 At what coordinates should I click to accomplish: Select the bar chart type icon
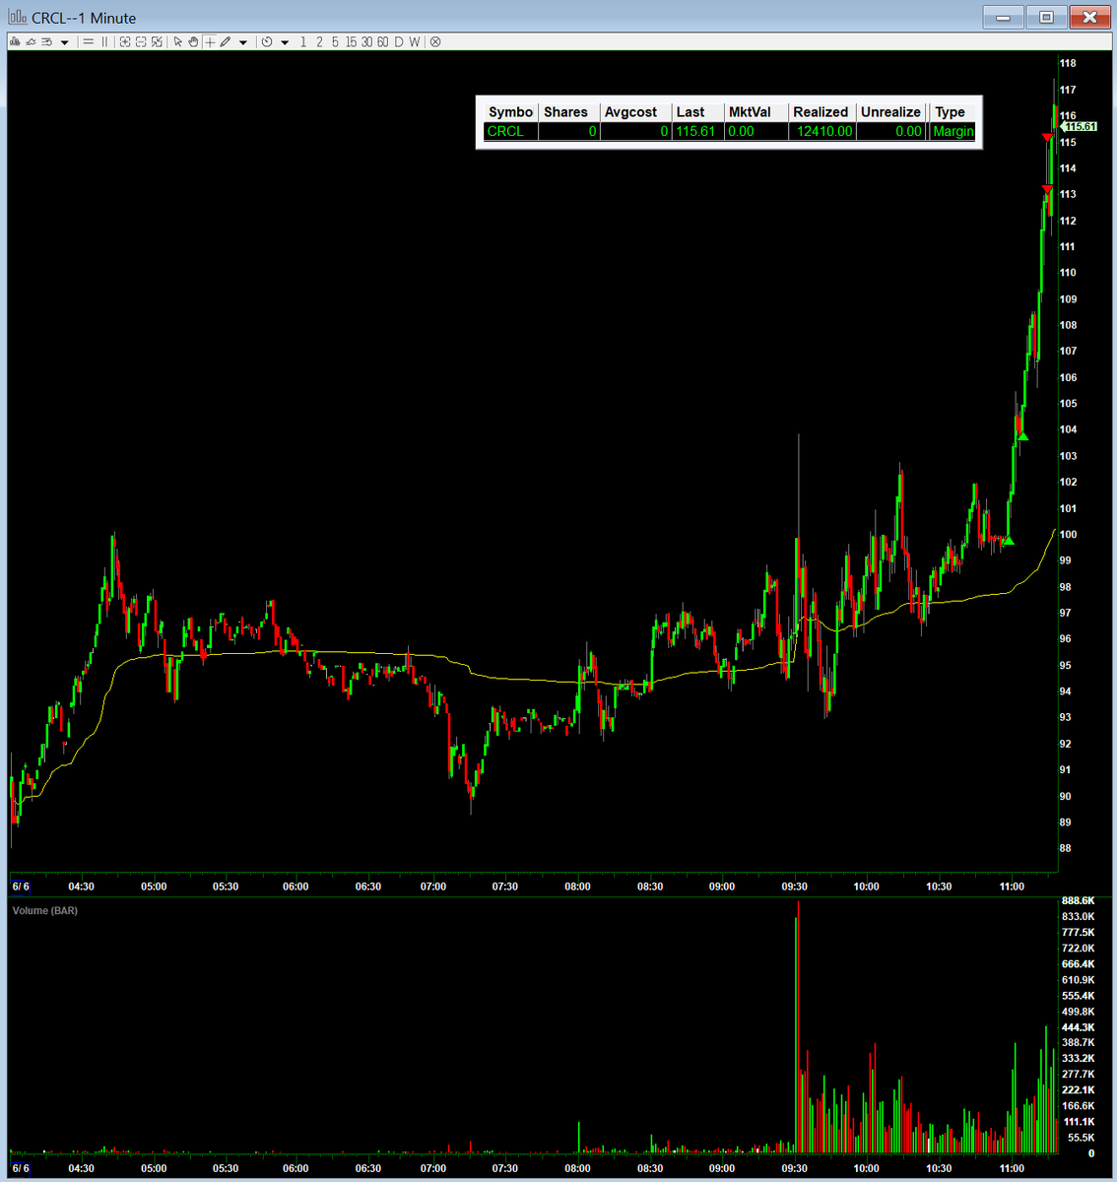click(15, 42)
